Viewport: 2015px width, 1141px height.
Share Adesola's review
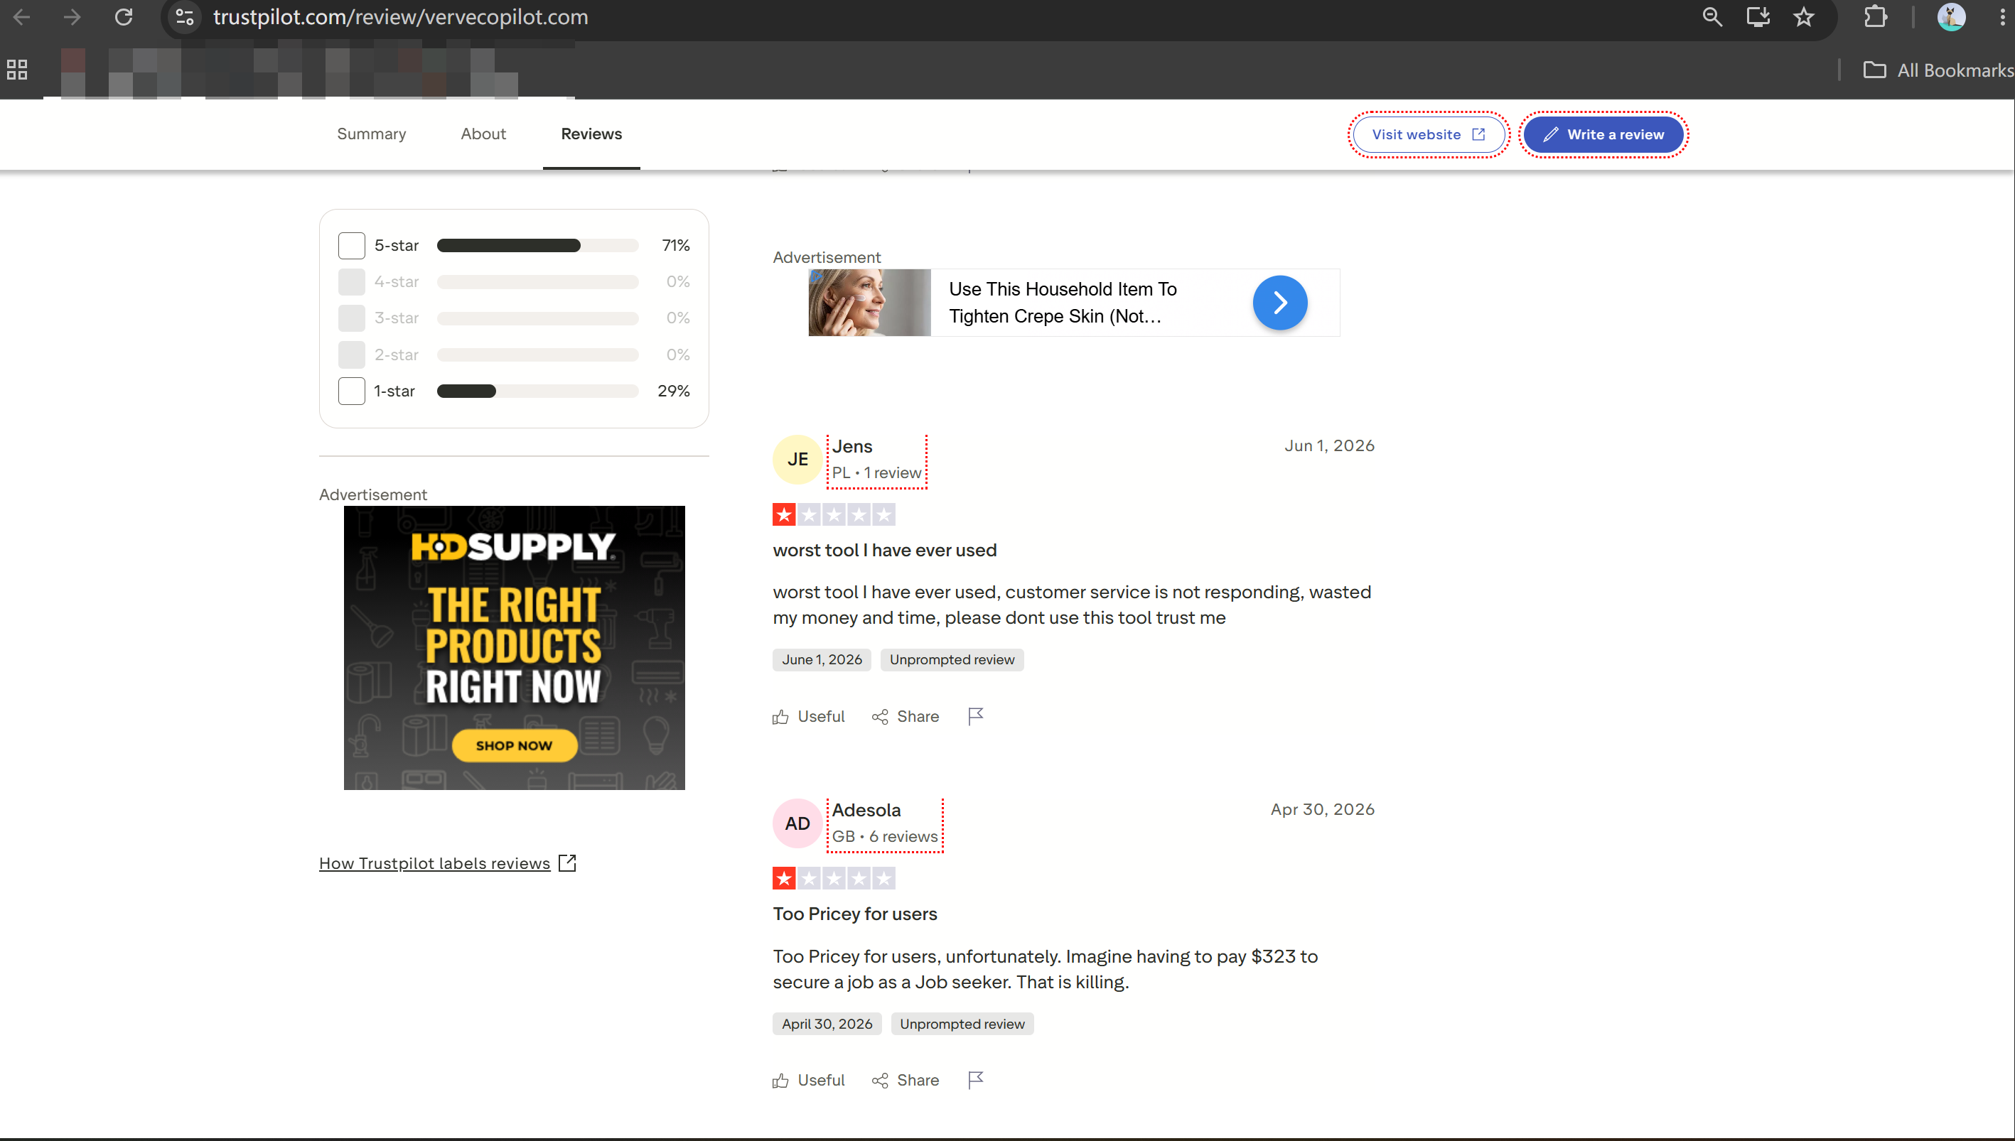pyautogui.click(x=906, y=1081)
